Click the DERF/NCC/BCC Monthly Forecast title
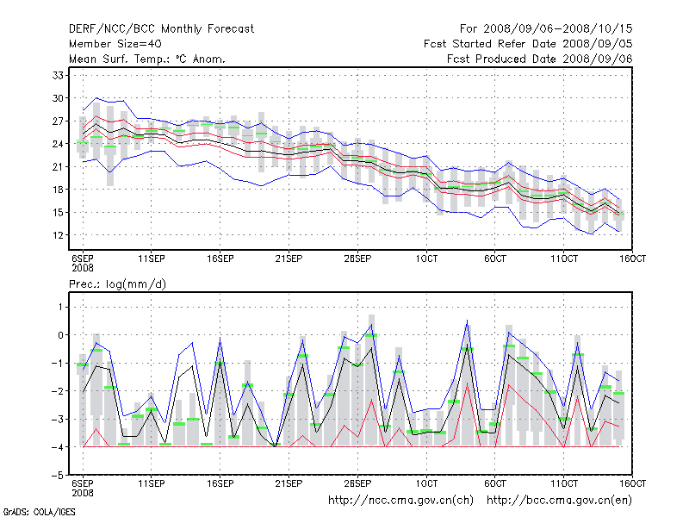689x517 pixels. [162, 28]
